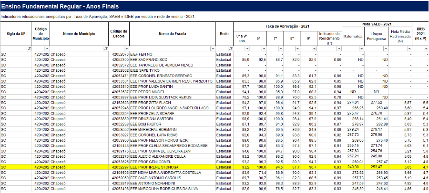Select cell 'EEB PROF LIDIA GLUSTACK REMUS'
This screenshot has width=429, height=193.
tap(173, 97)
